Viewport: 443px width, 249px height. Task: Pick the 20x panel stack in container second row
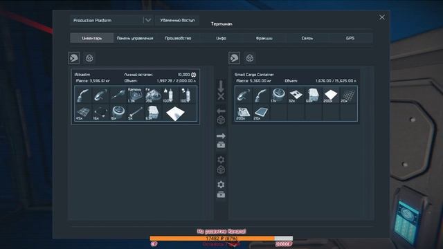(261, 112)
